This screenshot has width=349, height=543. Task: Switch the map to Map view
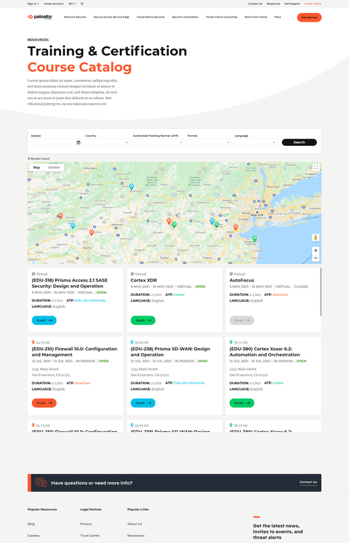pyautogui.click(x=37, y=167)
